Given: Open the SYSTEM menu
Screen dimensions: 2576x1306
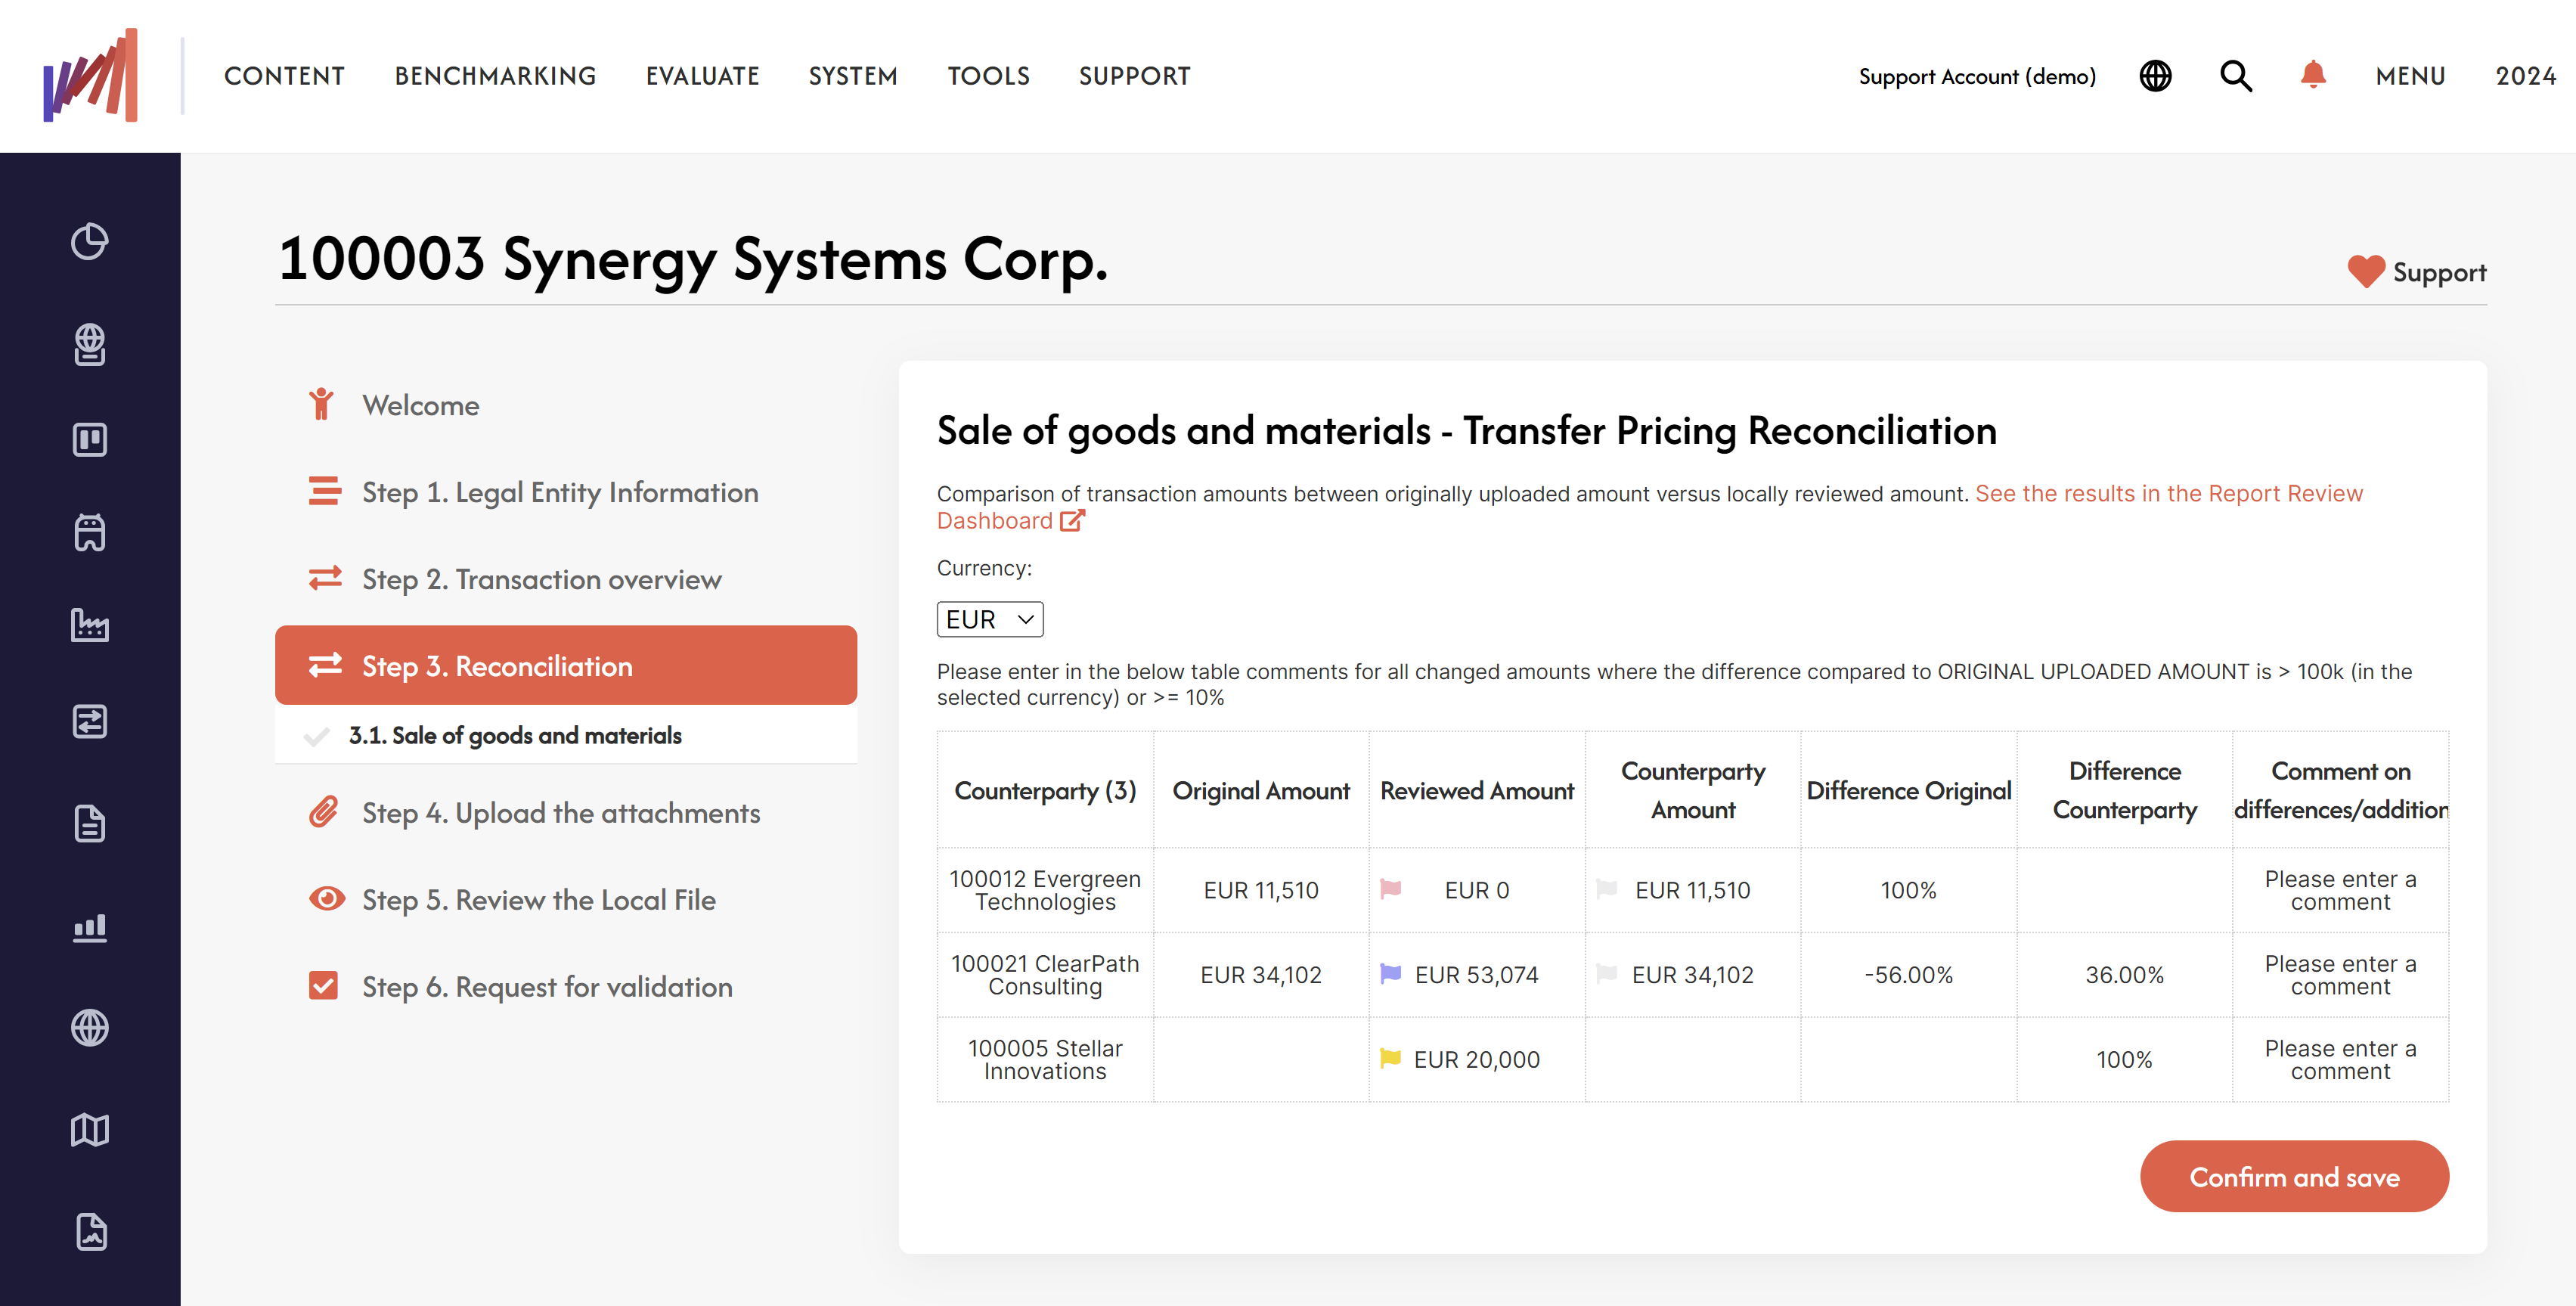Looking at the screenshot, I should click(853, 76).
